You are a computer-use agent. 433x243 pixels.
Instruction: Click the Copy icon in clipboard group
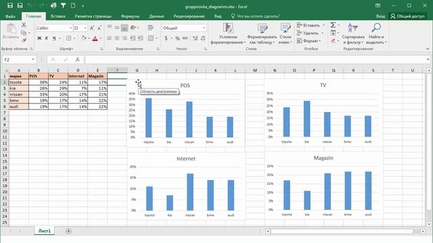pos(24,33)
